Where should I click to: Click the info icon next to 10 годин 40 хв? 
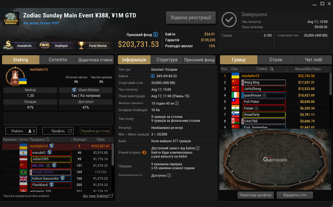[x=176, y=103]
